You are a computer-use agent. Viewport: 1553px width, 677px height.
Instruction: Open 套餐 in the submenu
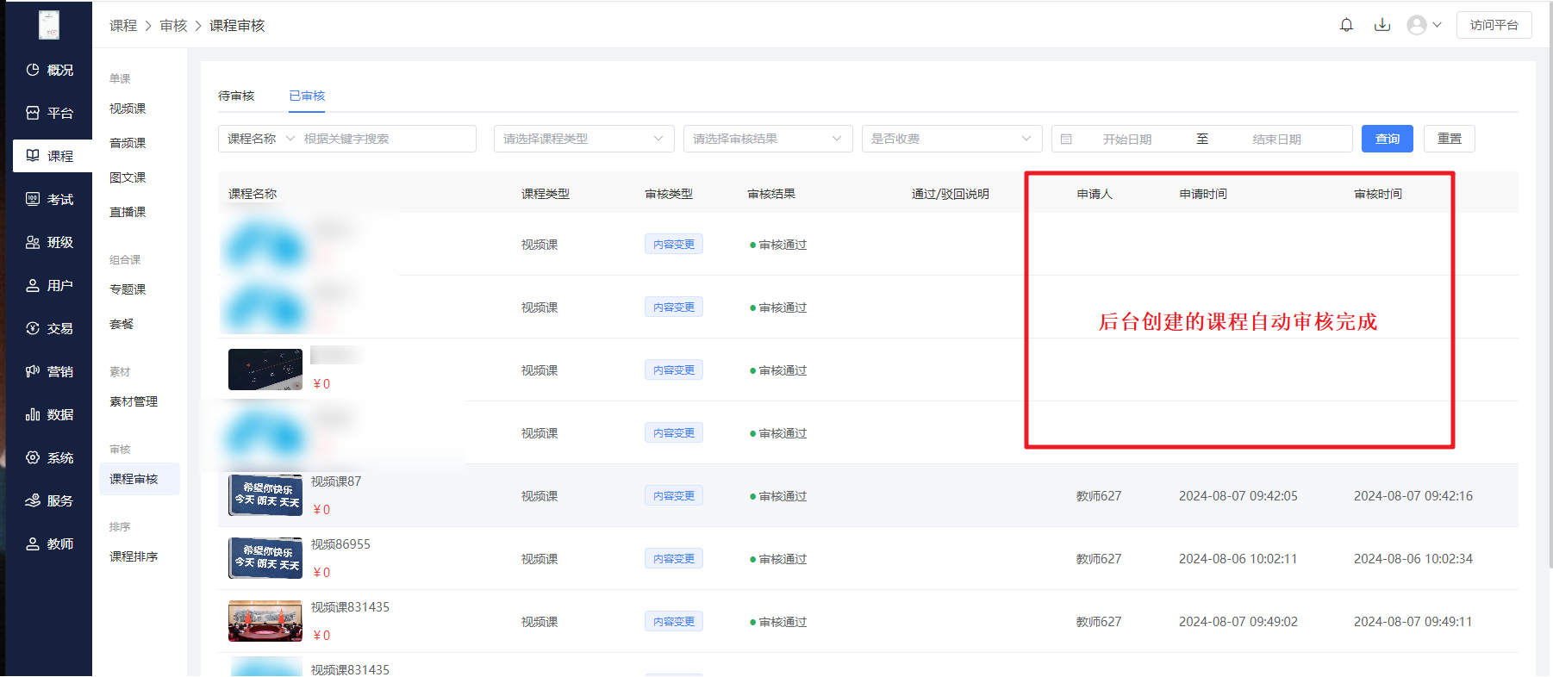coord(122,324)
